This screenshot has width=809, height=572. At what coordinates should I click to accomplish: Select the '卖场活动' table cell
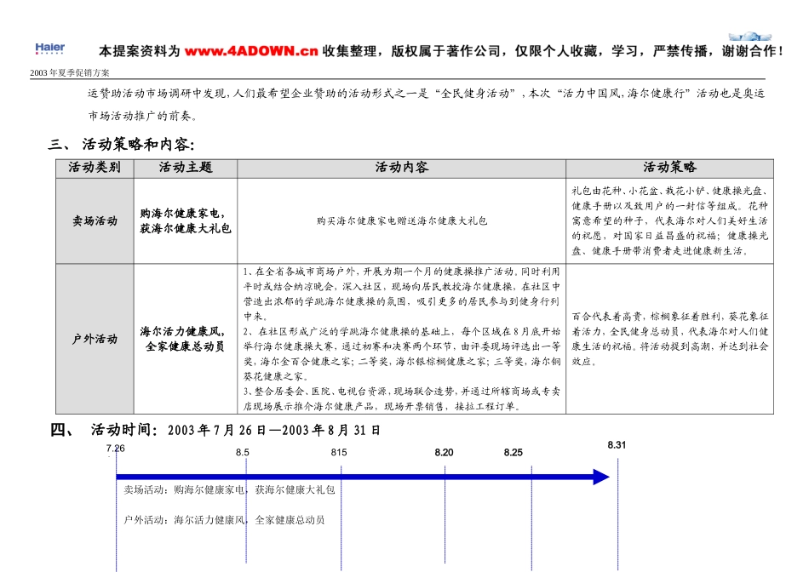point(95,220)
